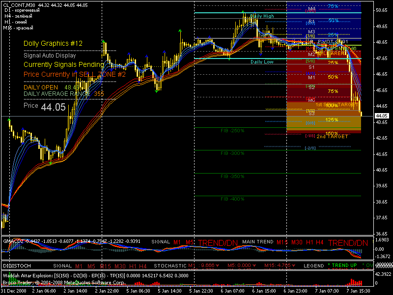Image resolution: width=393 pixels, height=295 pixels.
Task: Click the Dolly Graphics #12 title label
Action: tap(53, 44)
